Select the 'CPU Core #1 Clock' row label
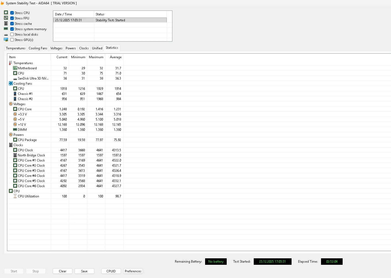 [x=31, y=160]
